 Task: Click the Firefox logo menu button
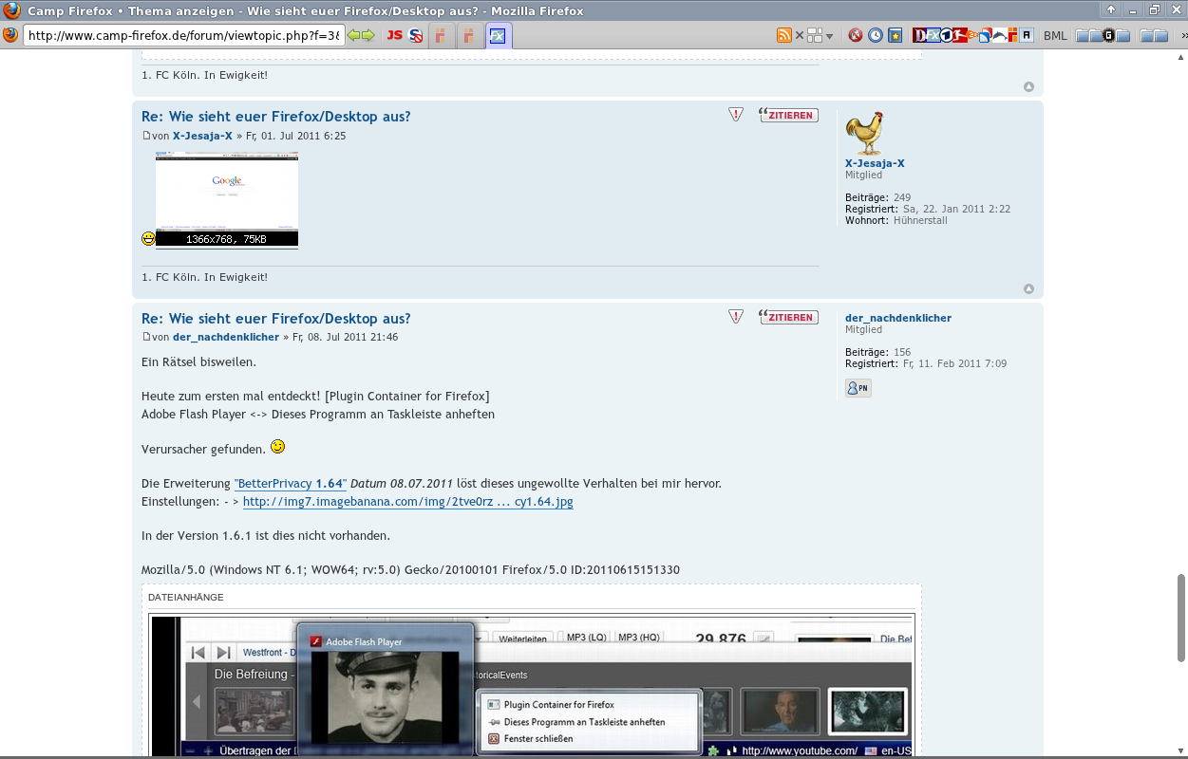[x=10, y=35]
